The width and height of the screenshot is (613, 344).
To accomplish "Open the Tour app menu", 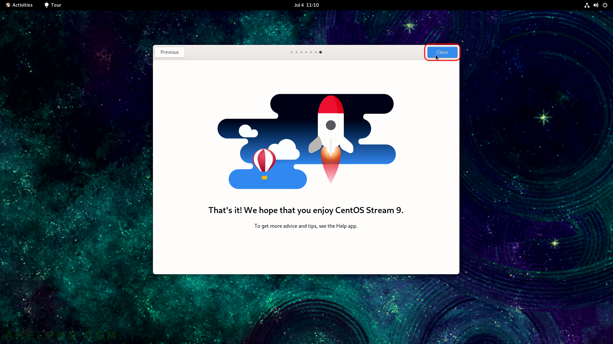I will click(53, 5).
